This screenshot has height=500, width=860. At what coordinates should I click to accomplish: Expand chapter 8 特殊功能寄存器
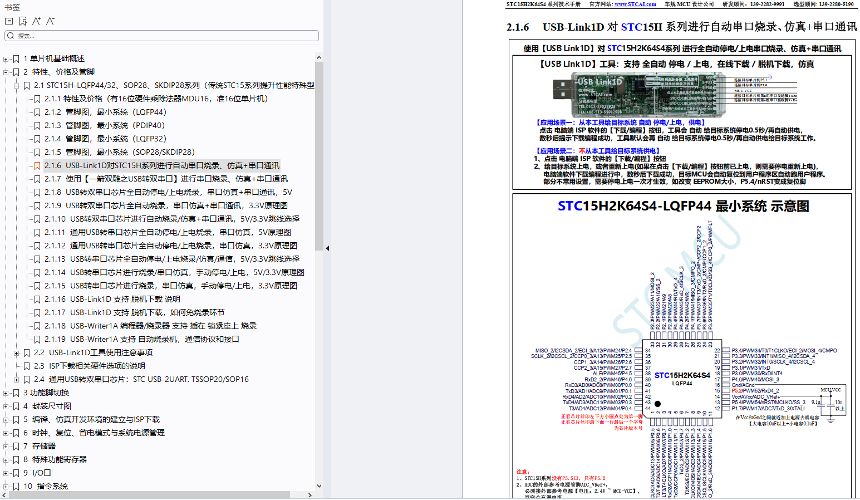tap(6, 459)
